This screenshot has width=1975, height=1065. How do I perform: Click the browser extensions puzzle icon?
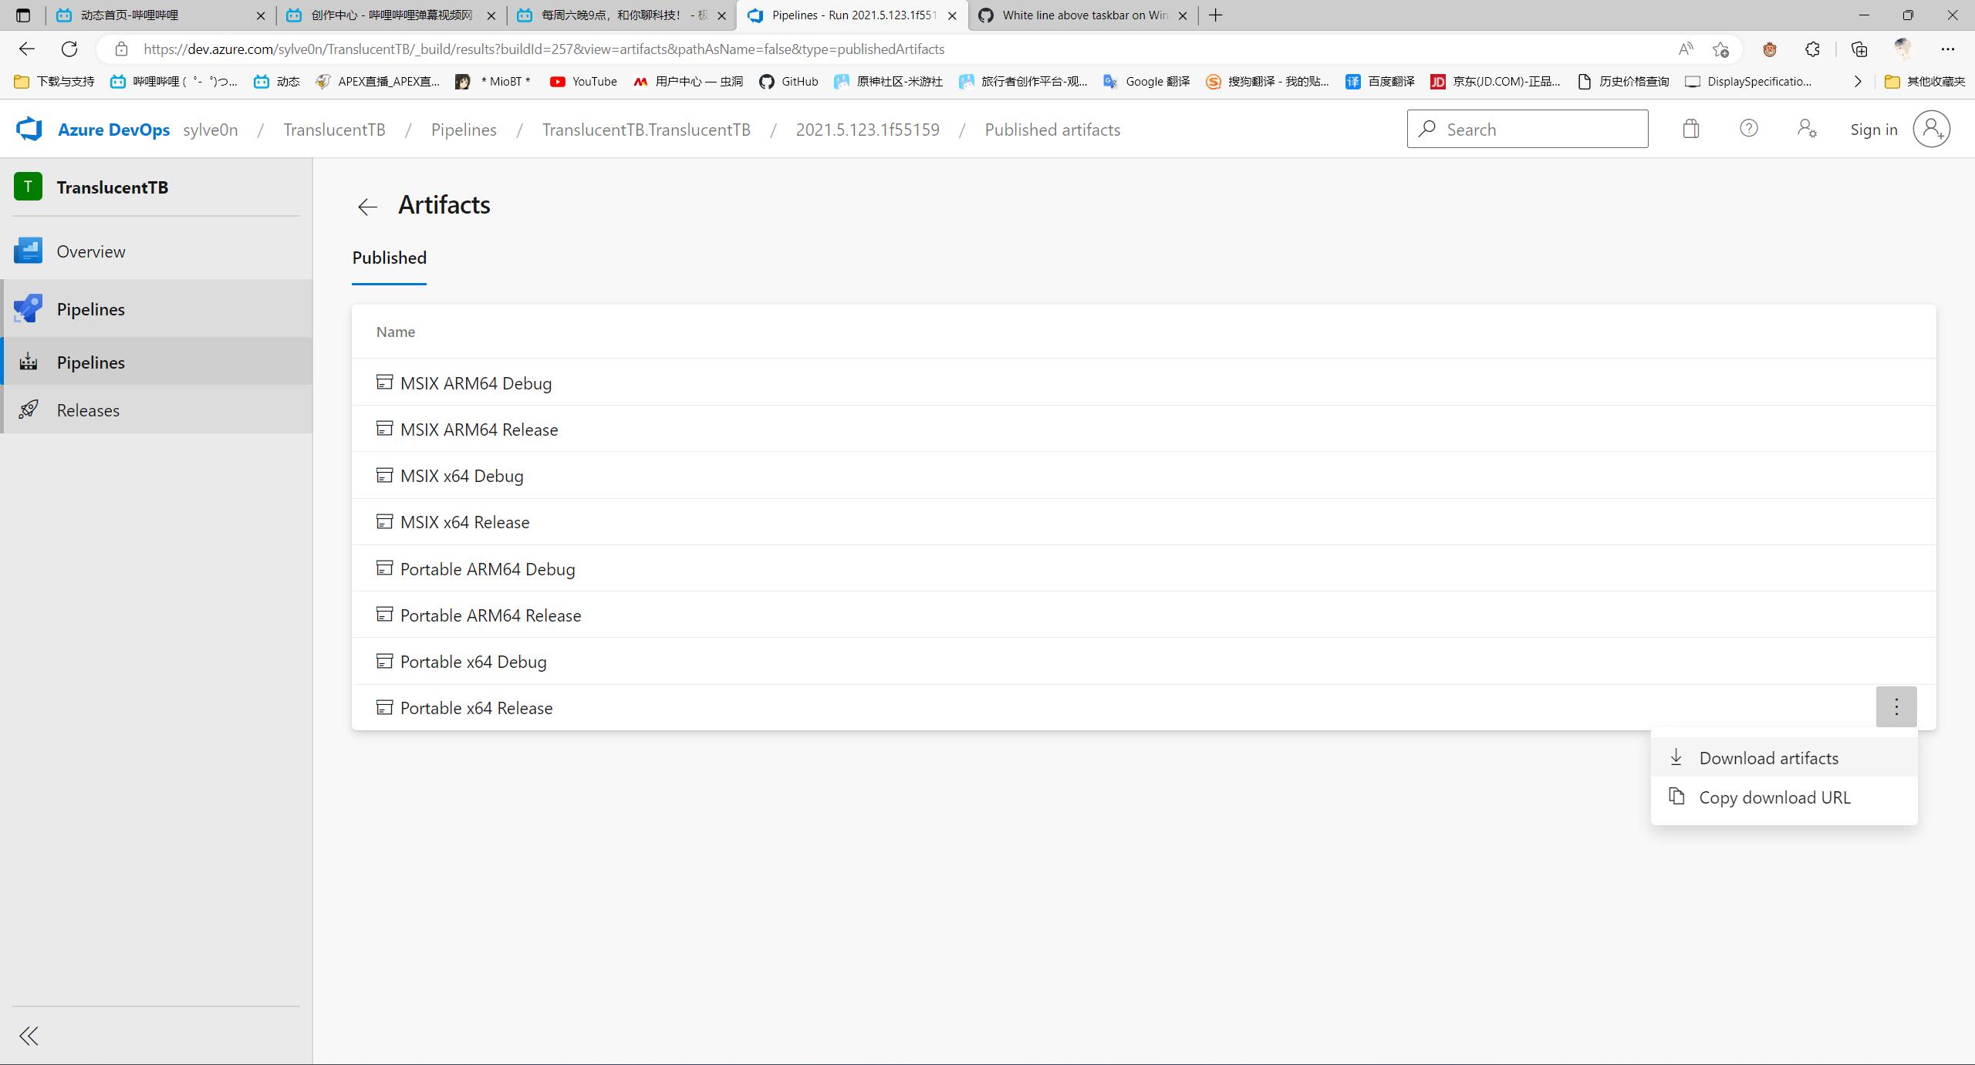click(1812, 49)
